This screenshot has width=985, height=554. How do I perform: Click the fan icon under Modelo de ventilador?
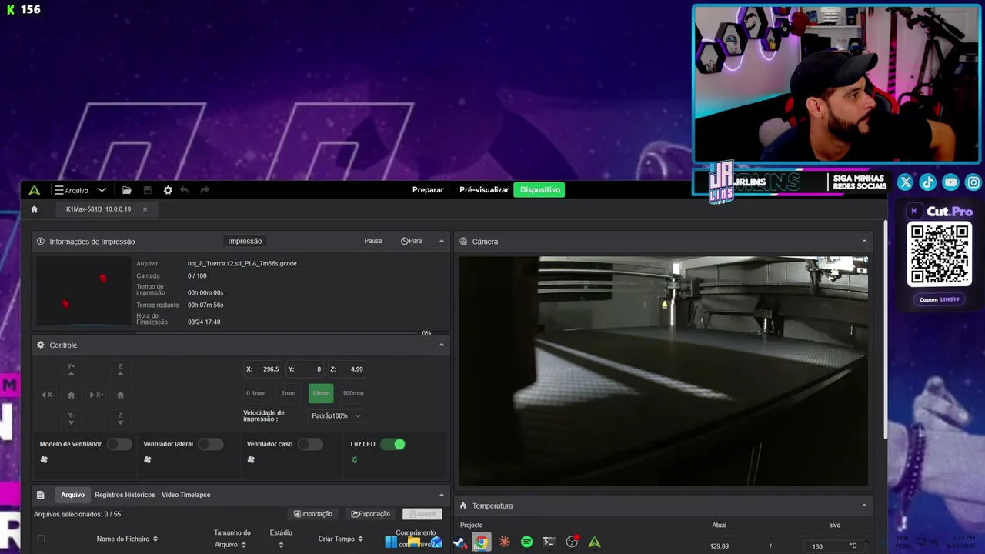click(x=44, y=460)
